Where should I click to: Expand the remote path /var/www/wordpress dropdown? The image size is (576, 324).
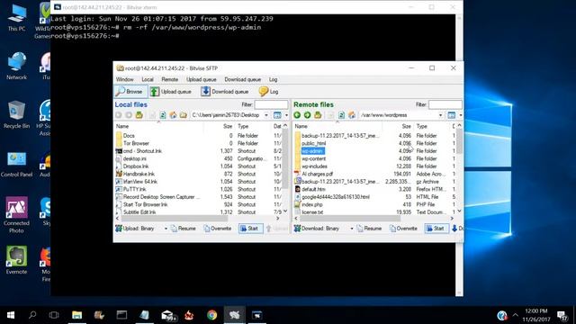(x=440, y=115)
